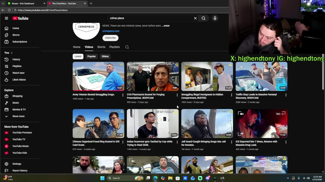Expand channel description with ...more
The width and height of the screenshot is (325, 182).
pos(166,26)
